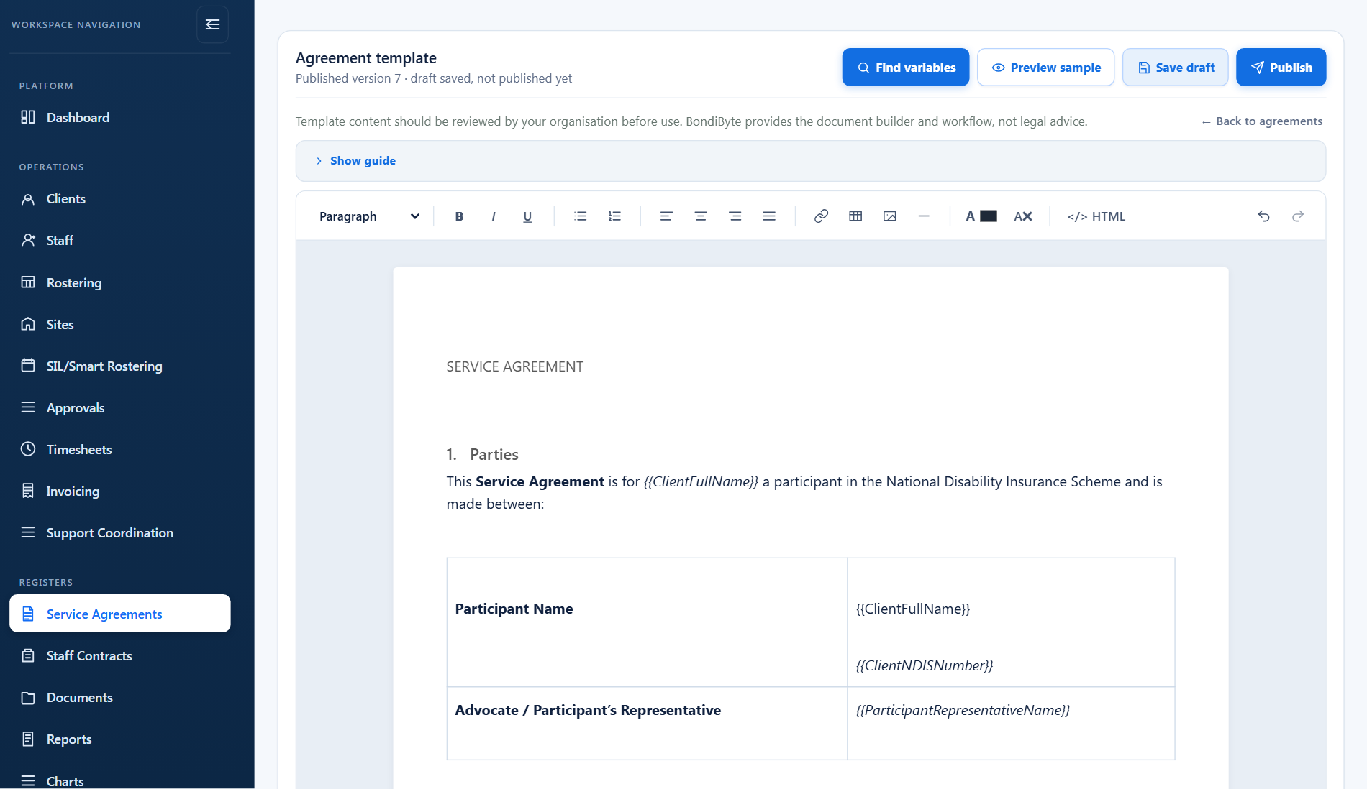Viewport: 1367px width, 789px height.
Task: Open SIL/Smart Rostering
Action: (119, 366)
